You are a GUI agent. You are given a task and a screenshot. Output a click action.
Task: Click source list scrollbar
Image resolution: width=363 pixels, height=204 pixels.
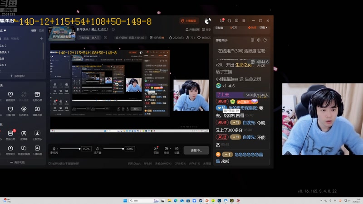(43, 51)
